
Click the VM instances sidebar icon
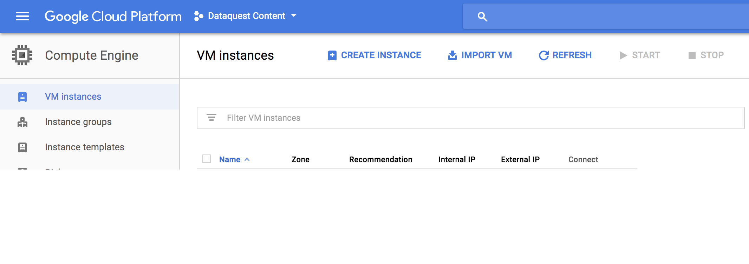(22, 97)
